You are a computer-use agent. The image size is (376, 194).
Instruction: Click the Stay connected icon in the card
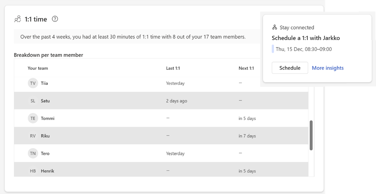(x=275, y=27)
